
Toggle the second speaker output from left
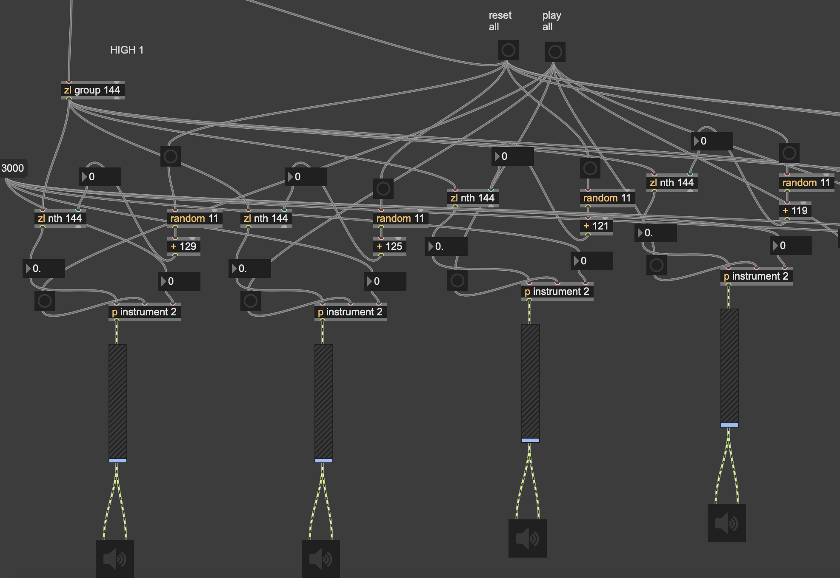tap(320, 558)
